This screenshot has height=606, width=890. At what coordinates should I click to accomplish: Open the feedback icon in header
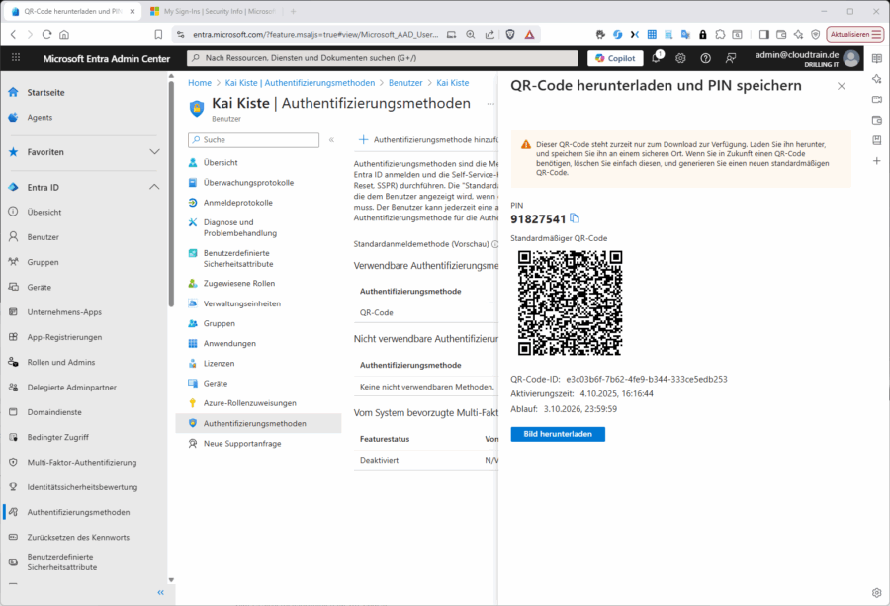(x=731, y=58)
